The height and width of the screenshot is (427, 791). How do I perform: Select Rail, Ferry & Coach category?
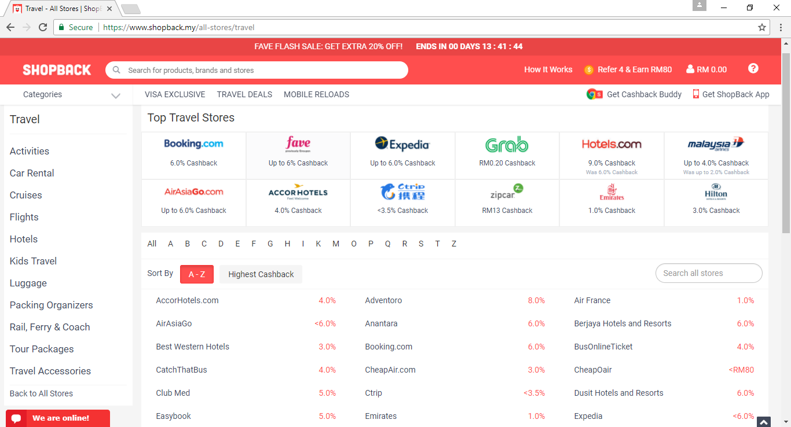(x=50, y=327)
